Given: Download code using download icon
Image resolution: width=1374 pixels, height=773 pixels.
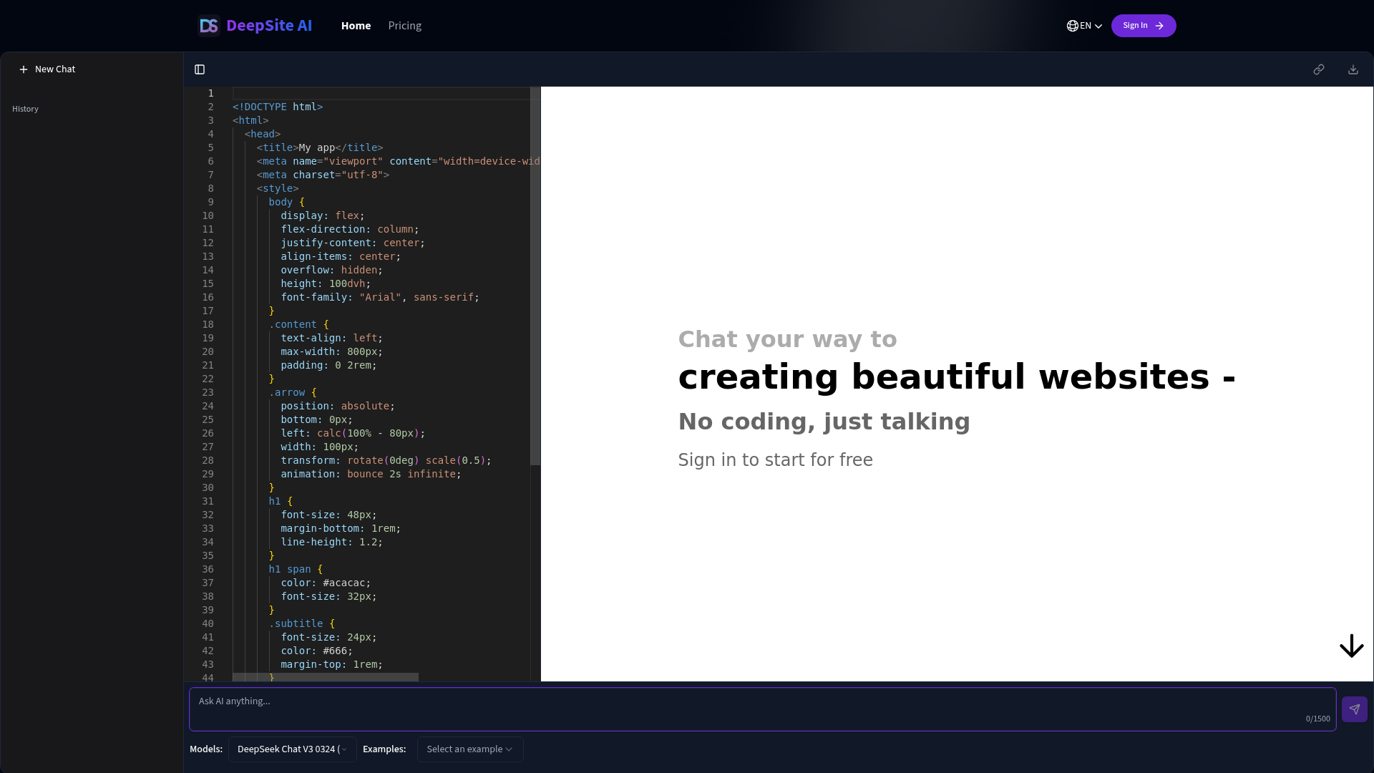Looking at the screenshot, I should coord(1353,69).
